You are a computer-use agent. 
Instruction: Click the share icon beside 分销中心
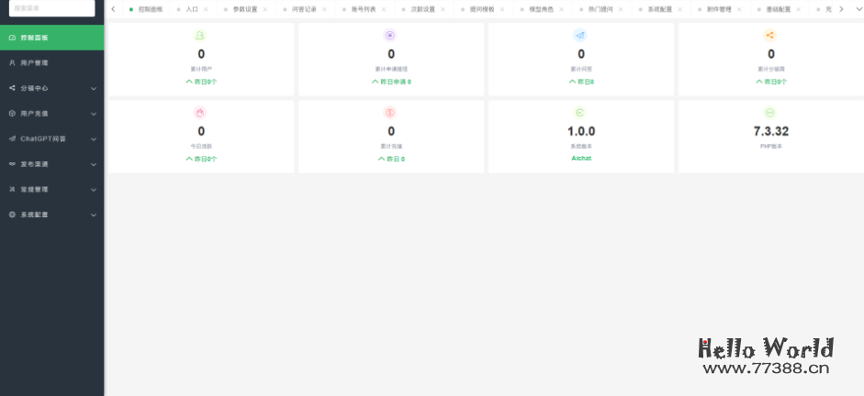point(12,88)
